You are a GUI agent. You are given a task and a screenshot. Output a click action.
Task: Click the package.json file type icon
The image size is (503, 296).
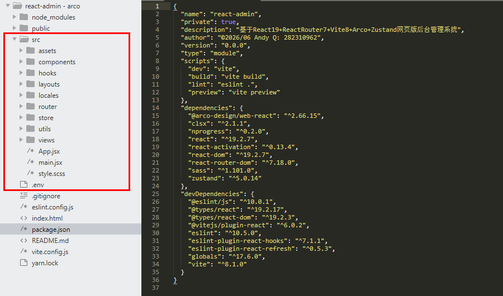(x=23, y=229)
